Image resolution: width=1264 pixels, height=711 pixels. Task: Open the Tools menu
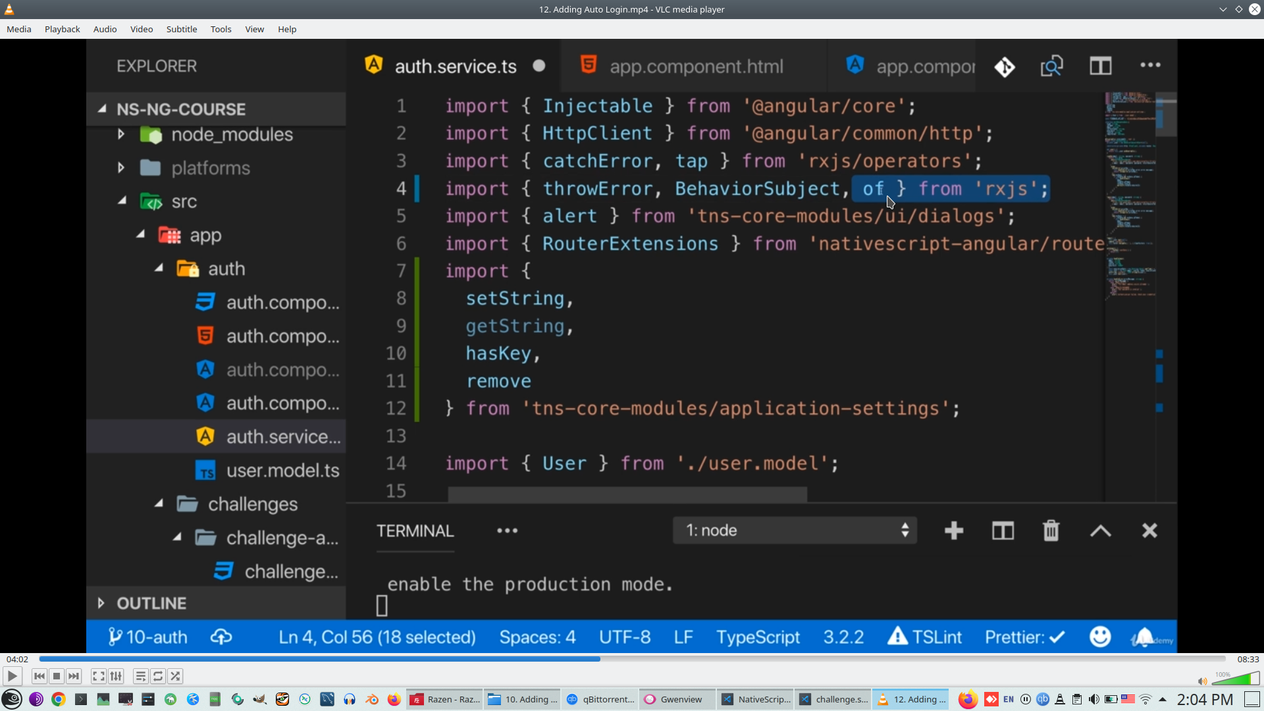[221, 29]
